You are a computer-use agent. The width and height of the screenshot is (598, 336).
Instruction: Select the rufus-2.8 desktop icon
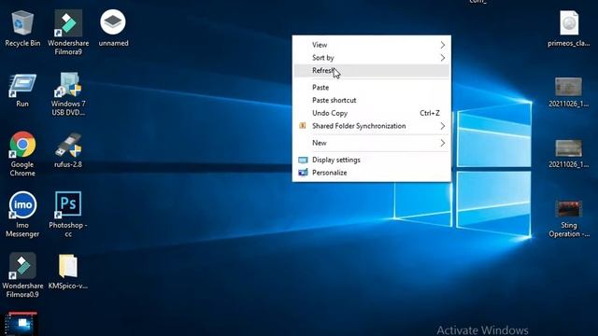coord(68,146)
